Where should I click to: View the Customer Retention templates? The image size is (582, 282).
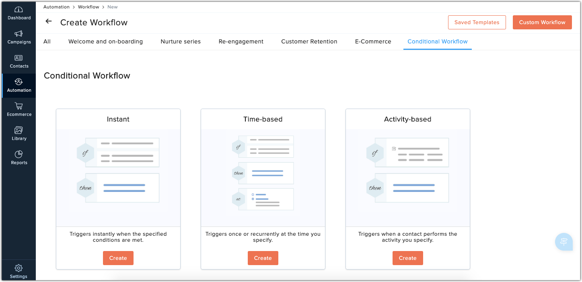tap(309, 41)
